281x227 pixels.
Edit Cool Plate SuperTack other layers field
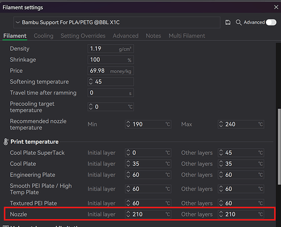[241, 153]
